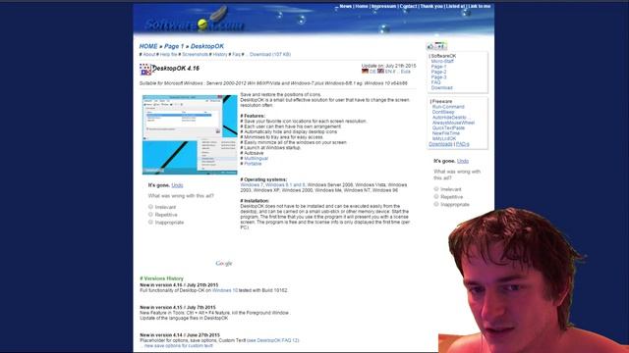Click the Download (107 KB) link
The width and height of the screenshot is (629, 353).
pyautogui.click(x=270, y=55)
